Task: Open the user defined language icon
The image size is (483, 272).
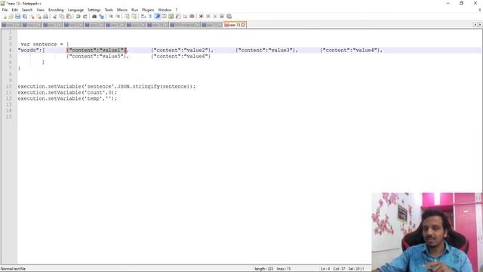Action: [x=165, y=17]
